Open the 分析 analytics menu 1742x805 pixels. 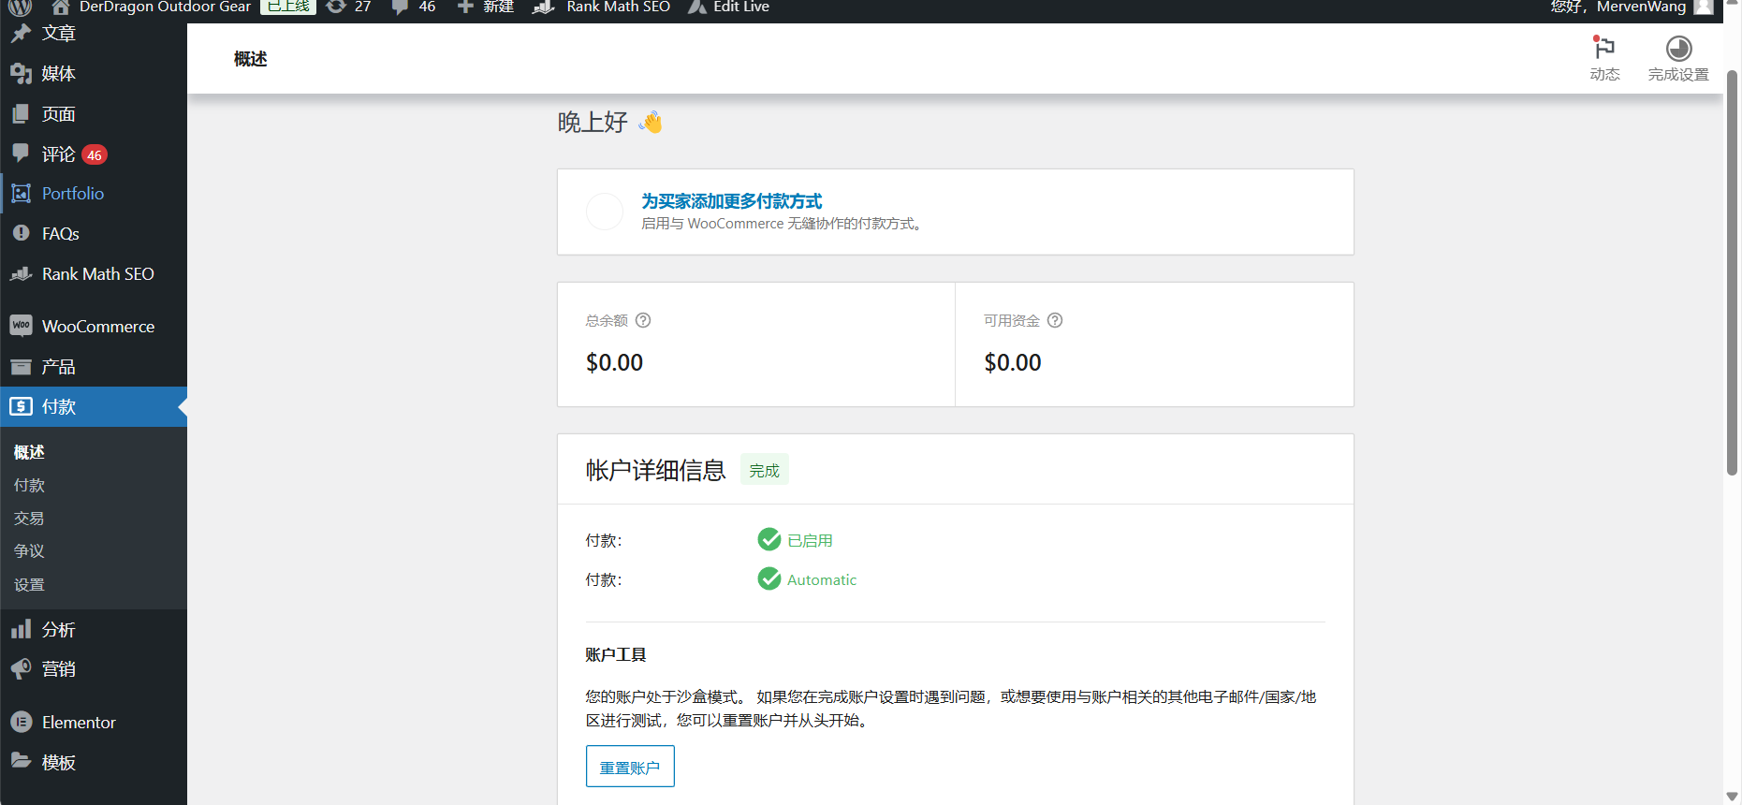pos(58,630)
